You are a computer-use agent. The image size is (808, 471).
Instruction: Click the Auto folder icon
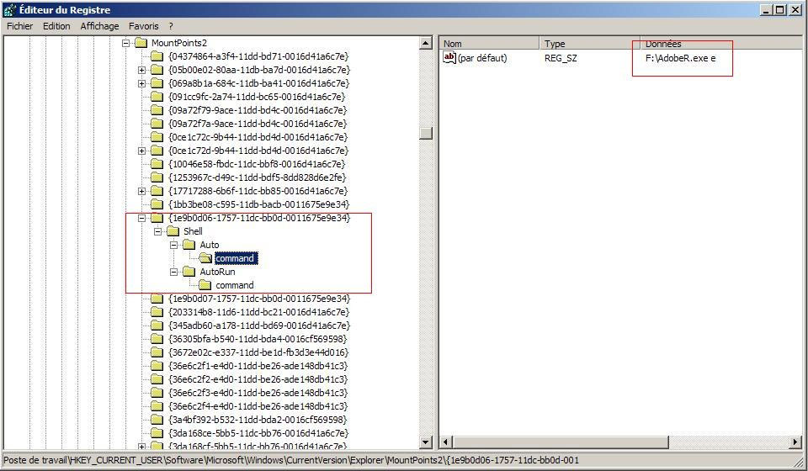tap(189, 245)
